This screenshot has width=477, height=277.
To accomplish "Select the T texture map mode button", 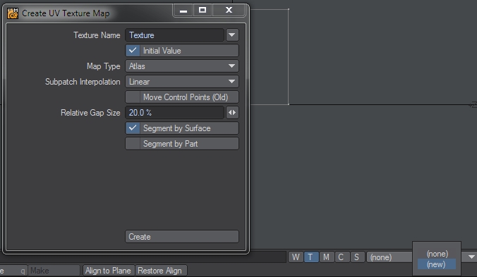I will (x=310, y=257).
